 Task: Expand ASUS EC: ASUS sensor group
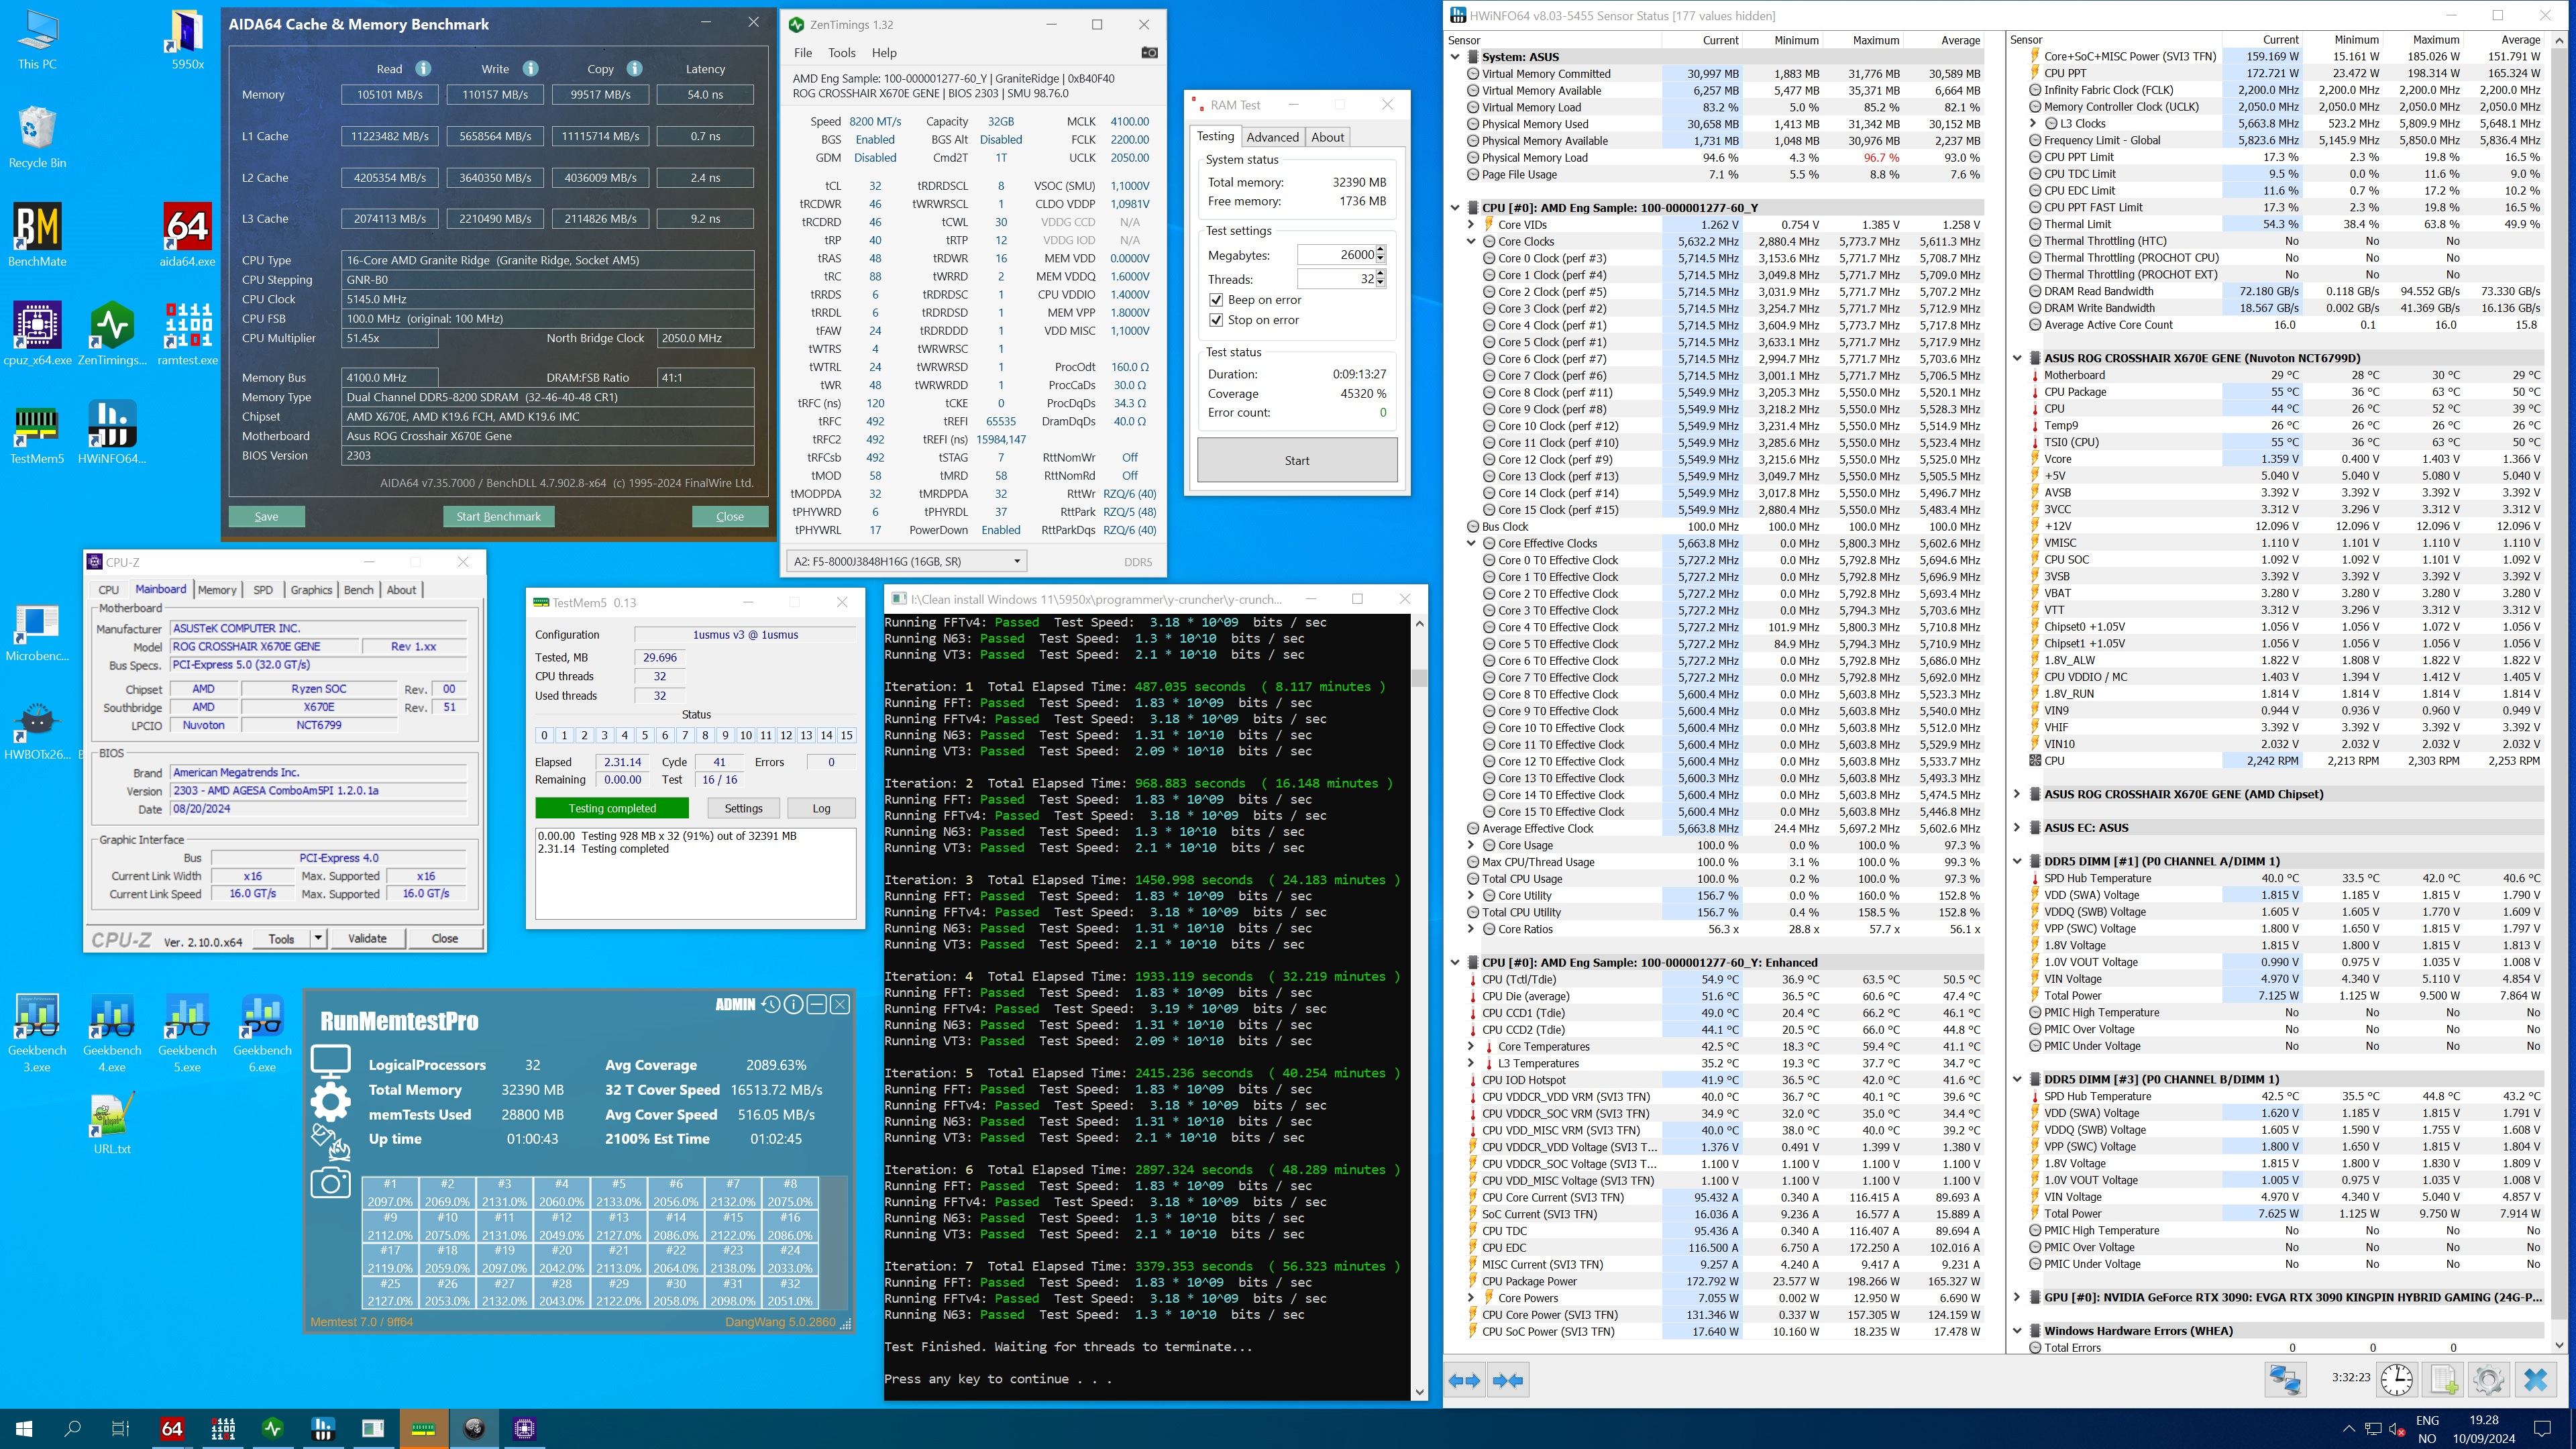pyautogui.click(x=2017, y=828)
